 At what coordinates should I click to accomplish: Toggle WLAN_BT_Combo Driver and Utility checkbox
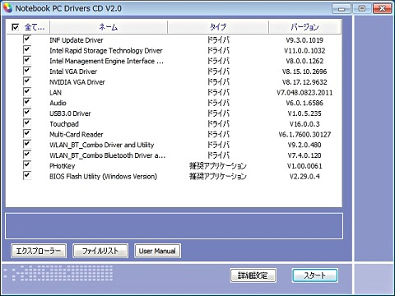[x=27, y=144]
